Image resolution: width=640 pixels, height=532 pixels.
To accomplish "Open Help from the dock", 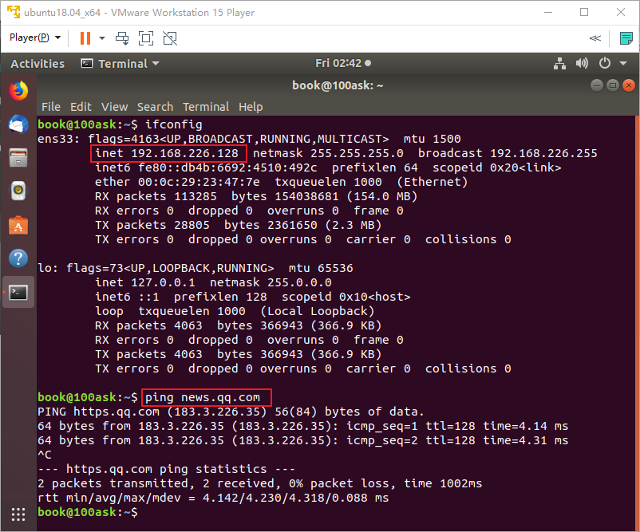I will (18, 258).
